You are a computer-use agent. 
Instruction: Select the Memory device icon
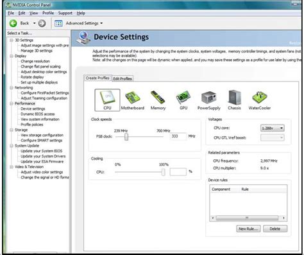158,100
